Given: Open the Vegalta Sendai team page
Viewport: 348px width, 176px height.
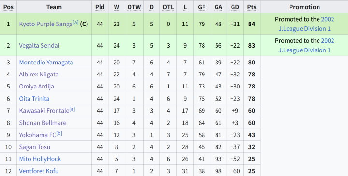Looking at the screenshot, I should click(x=39, y=46).
